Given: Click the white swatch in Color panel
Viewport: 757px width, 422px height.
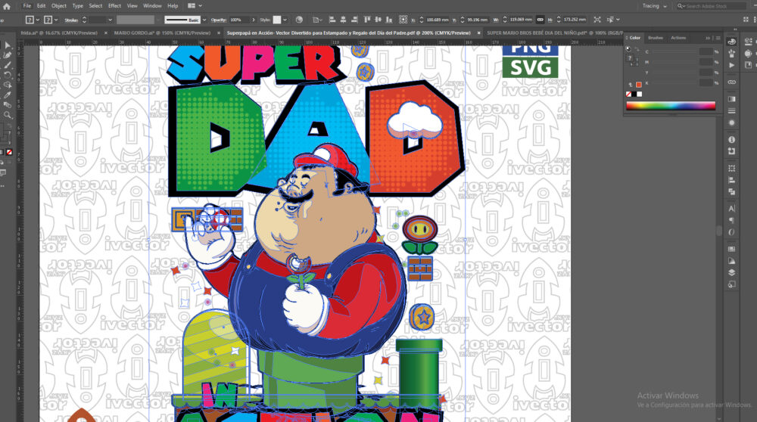Looking at the screenshot, I should [639, 94].
